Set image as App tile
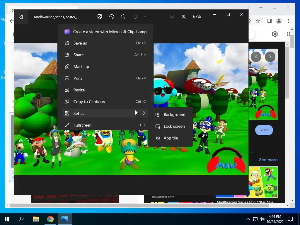 [171, 138]
